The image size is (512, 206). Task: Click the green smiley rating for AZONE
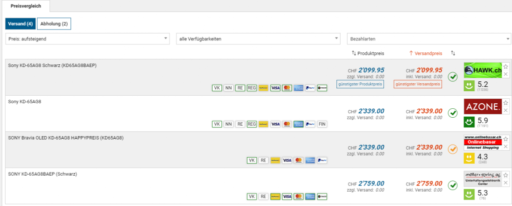tap(469, 121)
